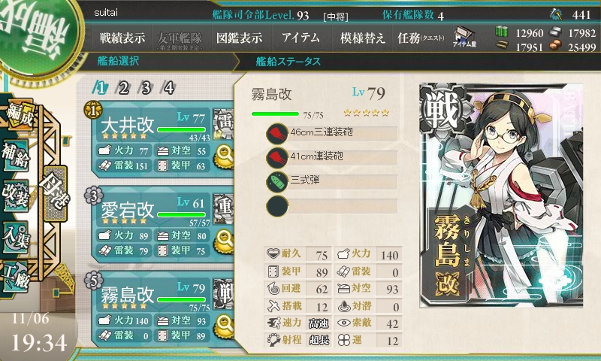Switch to fleet tab 2
The height and width of the screenshot is (361, 601).
(x=123, y=88)
